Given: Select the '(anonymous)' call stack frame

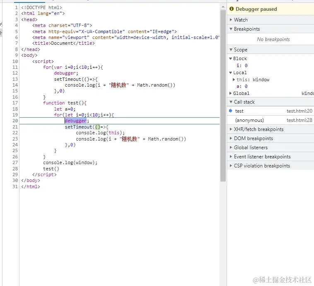Looking at the screenshot, I should [271, 120].
